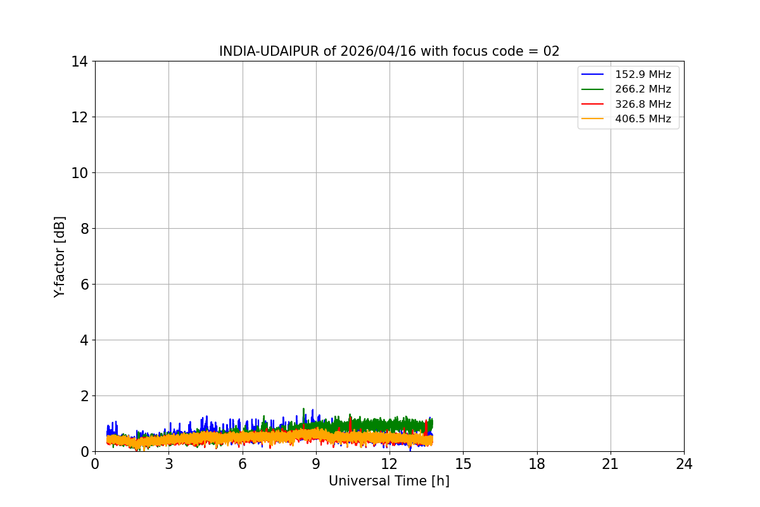
Task: Click the x-axis tick label 24
Action: click(684, 464)
